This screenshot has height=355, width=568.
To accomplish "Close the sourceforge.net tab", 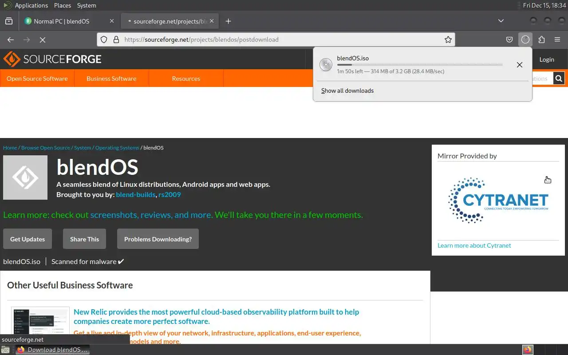I will (x=212, y=21).
